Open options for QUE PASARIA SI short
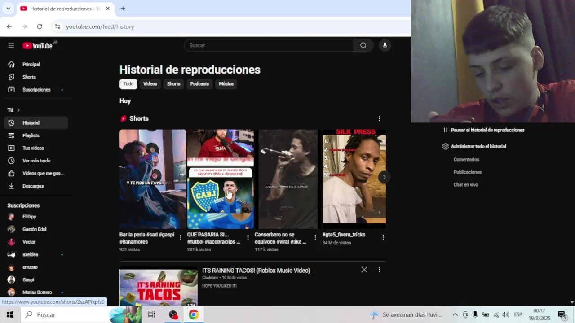 (248, 237)
